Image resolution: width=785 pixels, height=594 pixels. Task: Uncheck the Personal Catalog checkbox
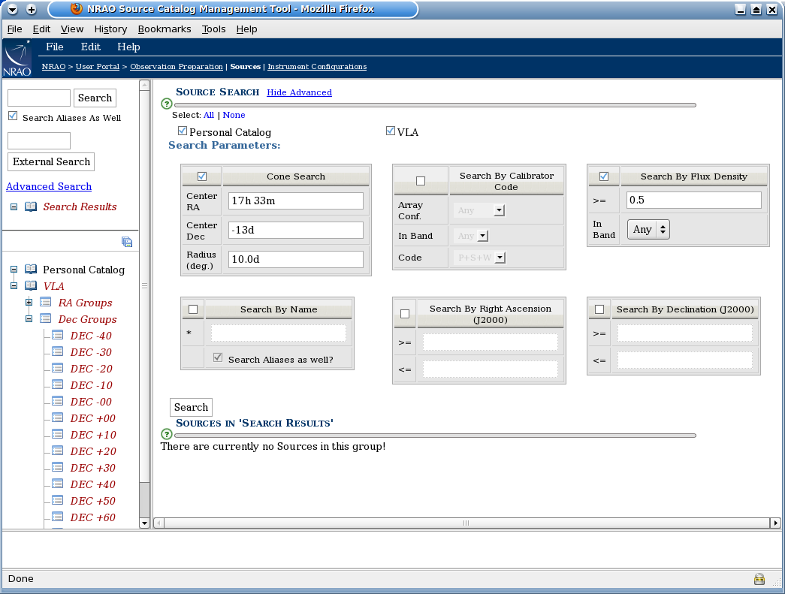[x=182, y=130]
